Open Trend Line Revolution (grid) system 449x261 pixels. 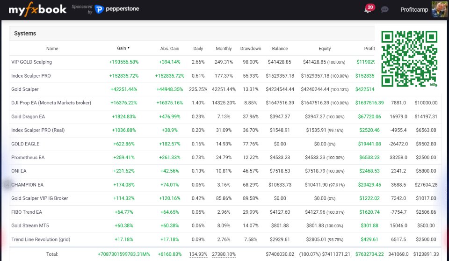(41, 239)
